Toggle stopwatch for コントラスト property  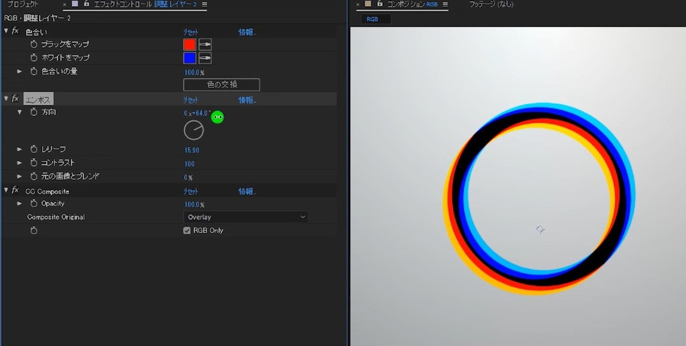click(34, 163)
